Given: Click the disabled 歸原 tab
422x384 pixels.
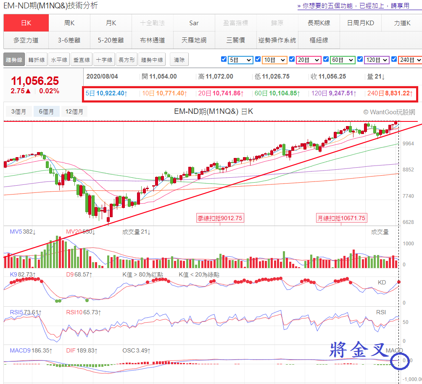Looking at the screenshot, I should click(277, 23).
